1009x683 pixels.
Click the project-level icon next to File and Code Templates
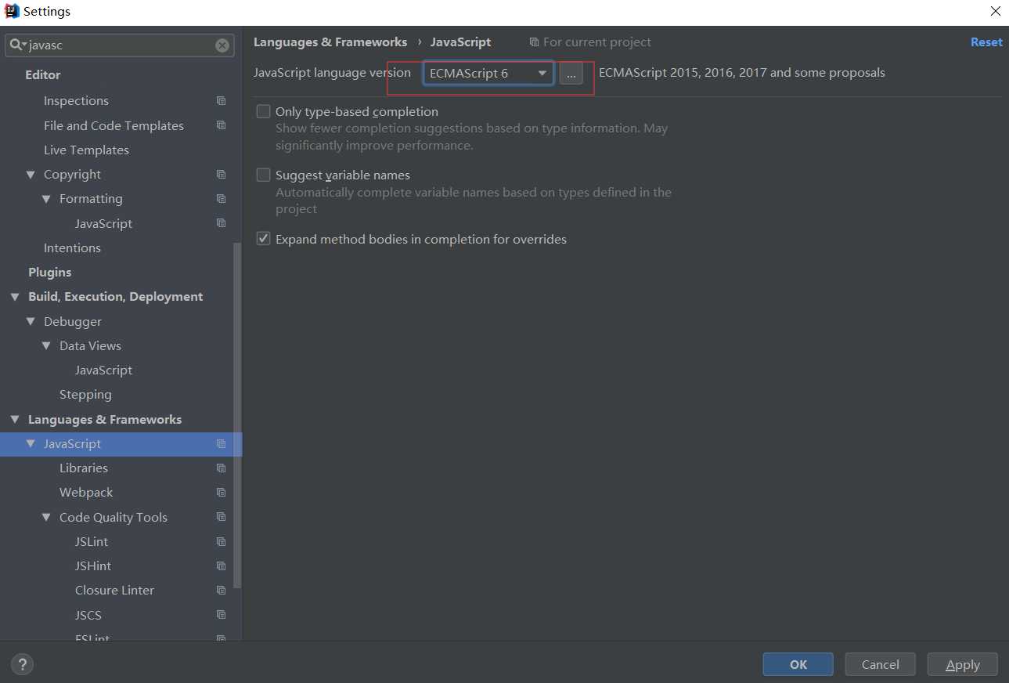tap(221, 125)
